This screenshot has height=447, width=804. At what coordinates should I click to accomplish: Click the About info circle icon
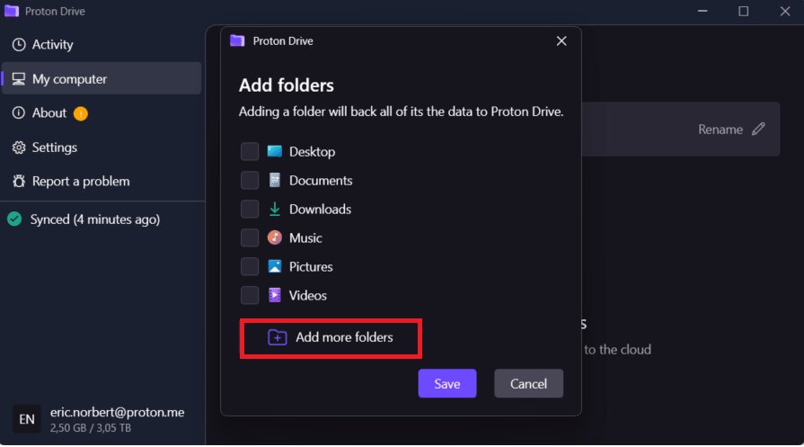point(19,113)
